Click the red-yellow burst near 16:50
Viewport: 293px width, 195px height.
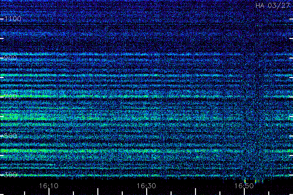(245, 181)
